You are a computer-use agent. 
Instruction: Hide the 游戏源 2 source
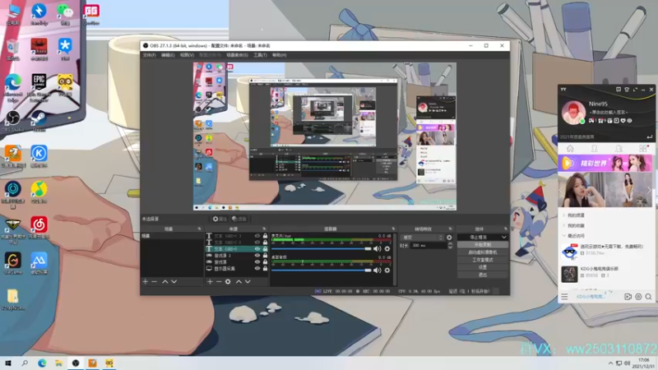click(x=257, y=255)
